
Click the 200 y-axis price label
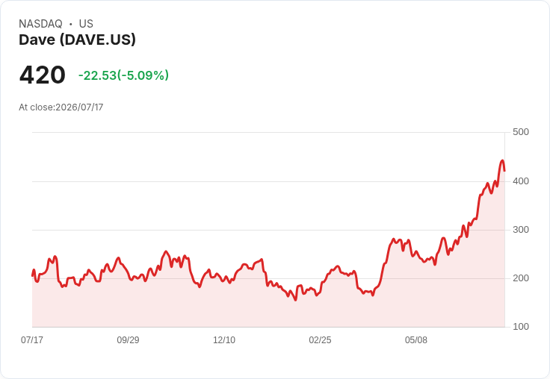521,278
